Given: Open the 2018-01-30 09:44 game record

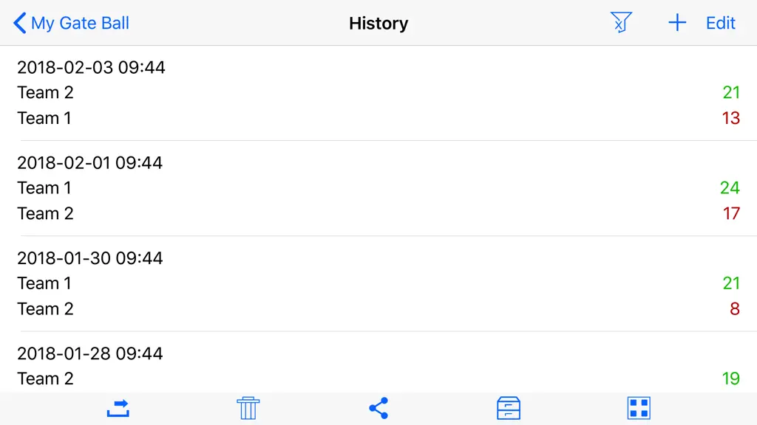Looking at the screenshot, I should pos(378,284).
